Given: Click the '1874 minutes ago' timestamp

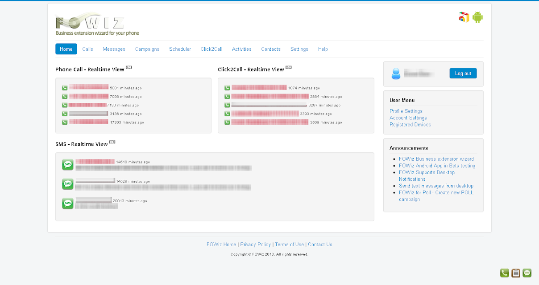Looking at the screenshot, I should [304, 88].
